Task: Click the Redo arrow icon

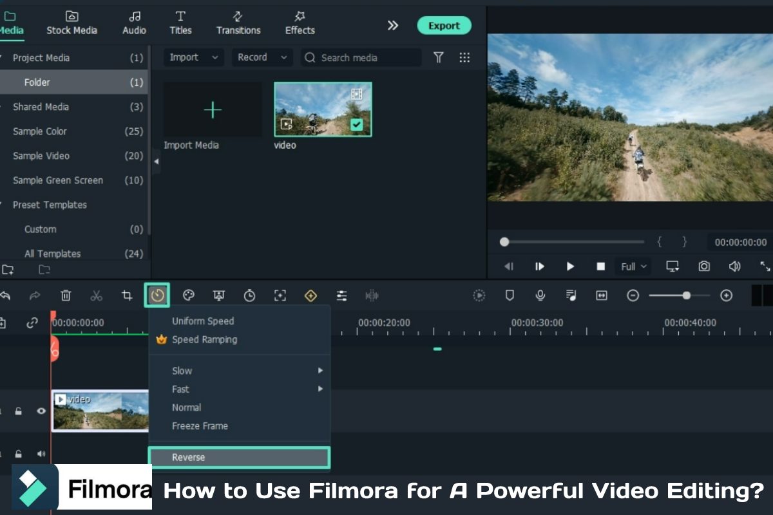Action: pyautogui.click(x=35, y=295)
